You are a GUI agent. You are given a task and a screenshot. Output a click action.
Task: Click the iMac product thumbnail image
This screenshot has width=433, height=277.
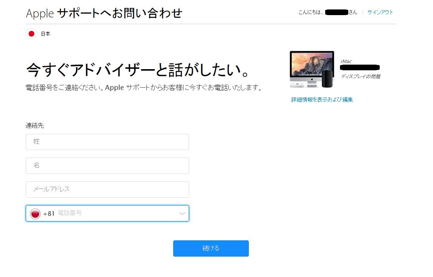[x=312, y=69]
